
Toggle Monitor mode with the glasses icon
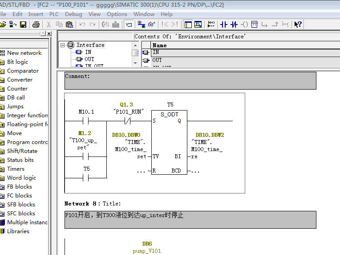(x=152, y=25)
